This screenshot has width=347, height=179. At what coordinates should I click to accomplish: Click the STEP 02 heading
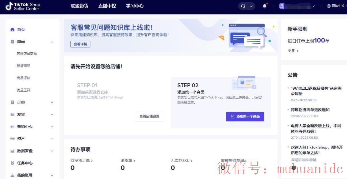pyautogui.click(x=188, y=85)
